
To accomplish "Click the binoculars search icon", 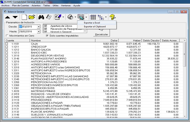I will (x=41, y=17).
